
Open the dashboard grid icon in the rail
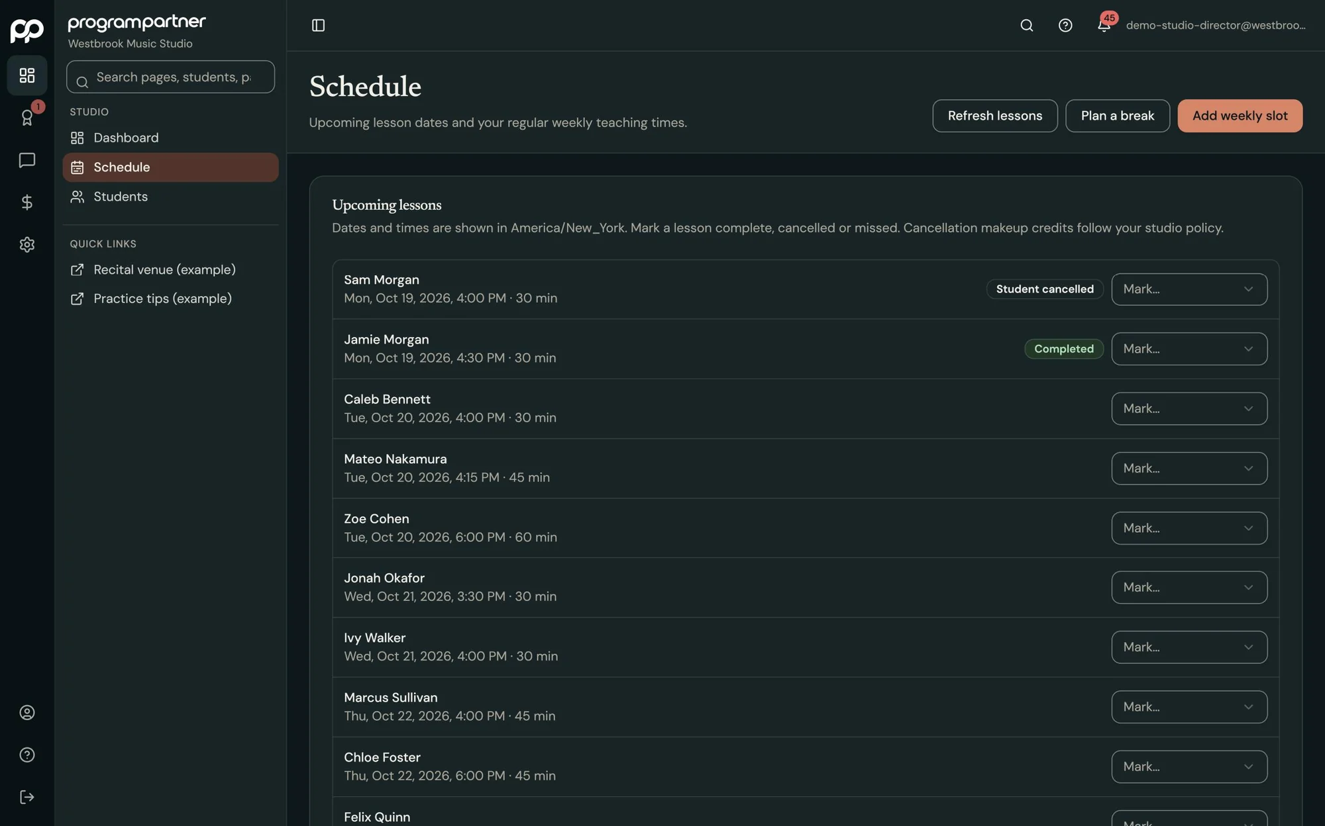tap(27, 75)
